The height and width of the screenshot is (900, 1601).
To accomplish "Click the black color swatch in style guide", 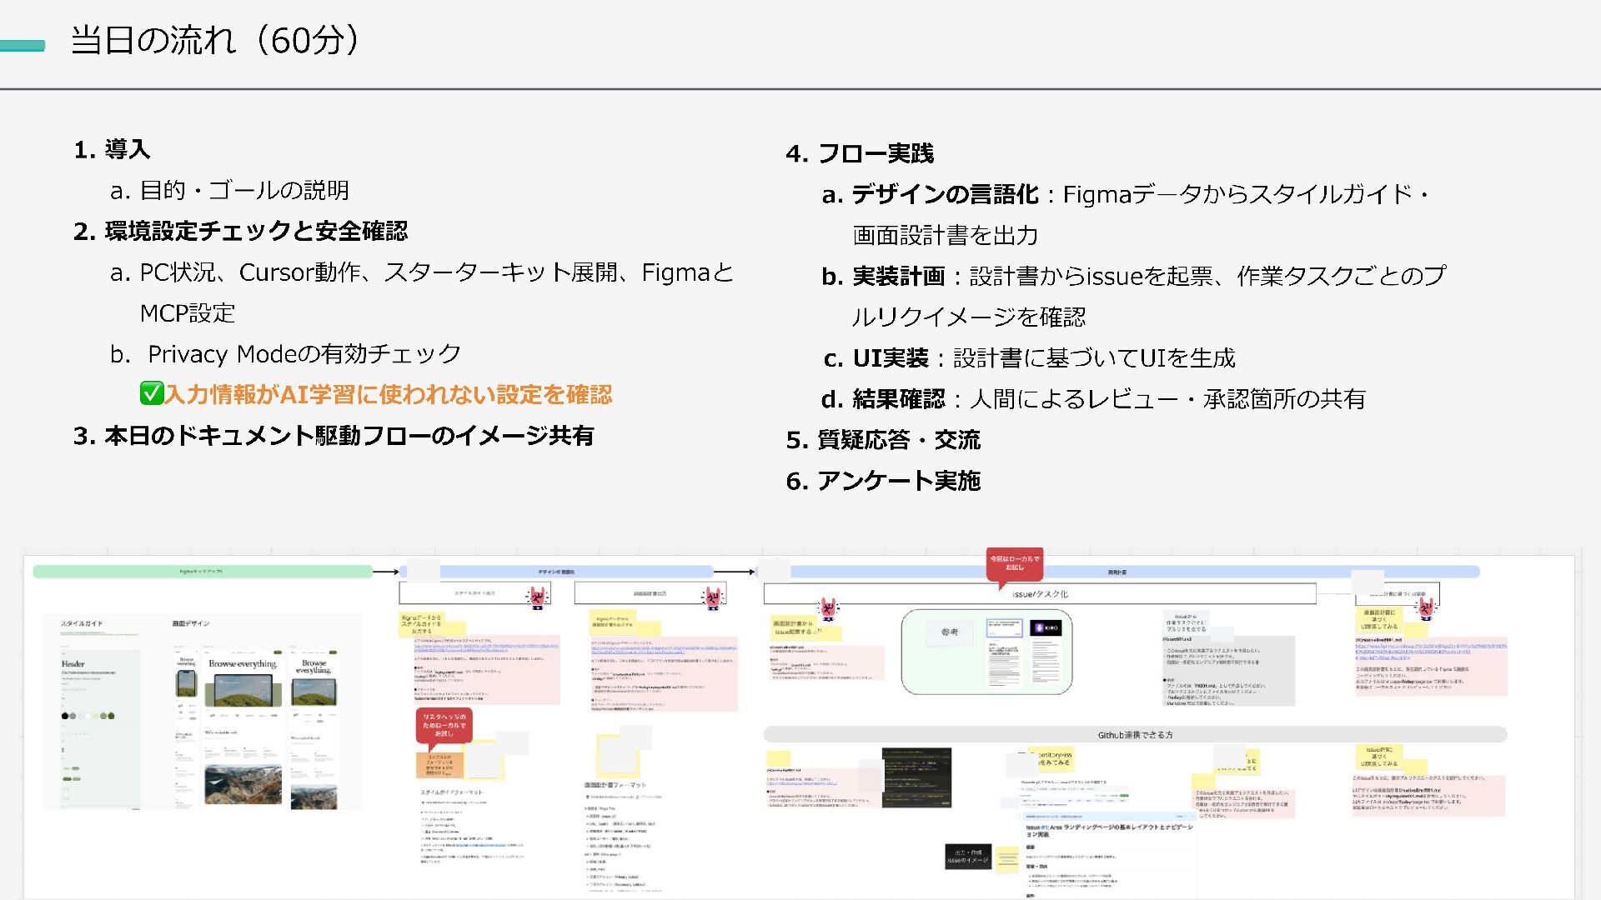I will (x=65, y=716).
